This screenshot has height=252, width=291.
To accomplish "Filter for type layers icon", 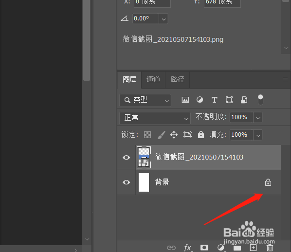I will click(x=214, y=100).
